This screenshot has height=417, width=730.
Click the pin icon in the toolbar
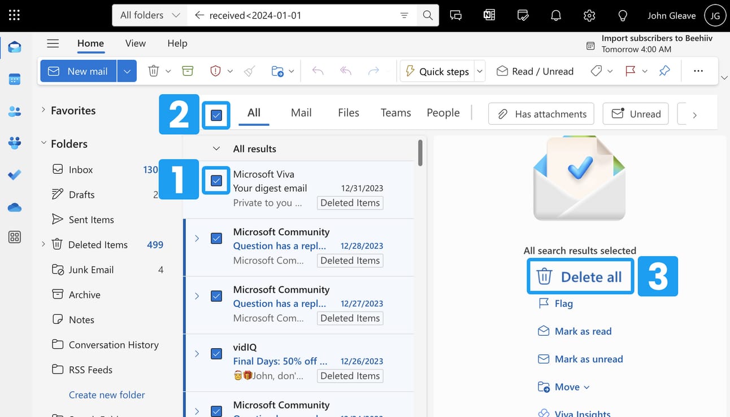pos(664,71)
